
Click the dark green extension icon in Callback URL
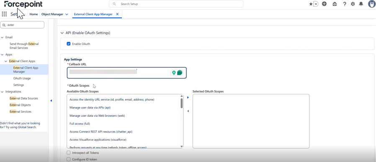180,73
